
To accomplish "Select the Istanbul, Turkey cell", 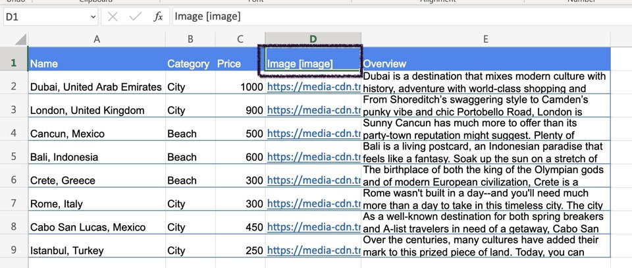I will pos(97,246).
